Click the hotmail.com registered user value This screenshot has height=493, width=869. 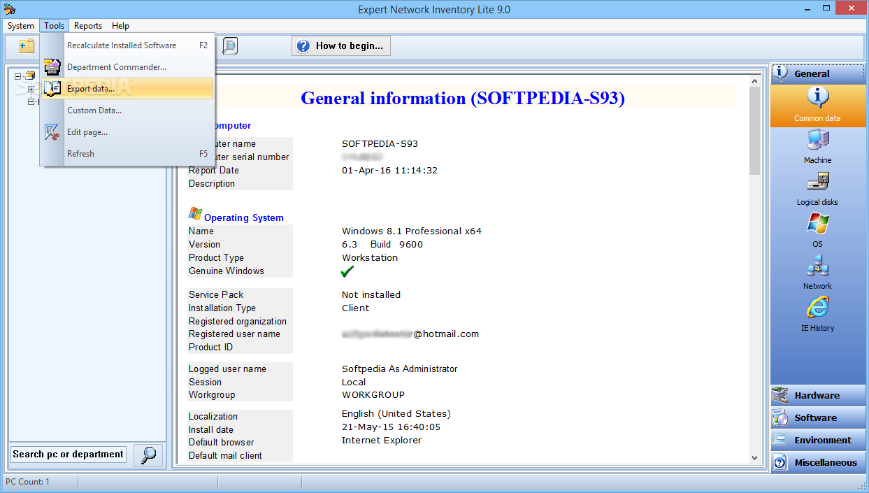tap(410, 334)
